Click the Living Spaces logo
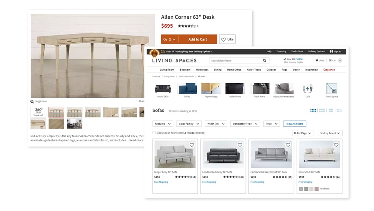374x211 pixels. [x=174, y=60]
